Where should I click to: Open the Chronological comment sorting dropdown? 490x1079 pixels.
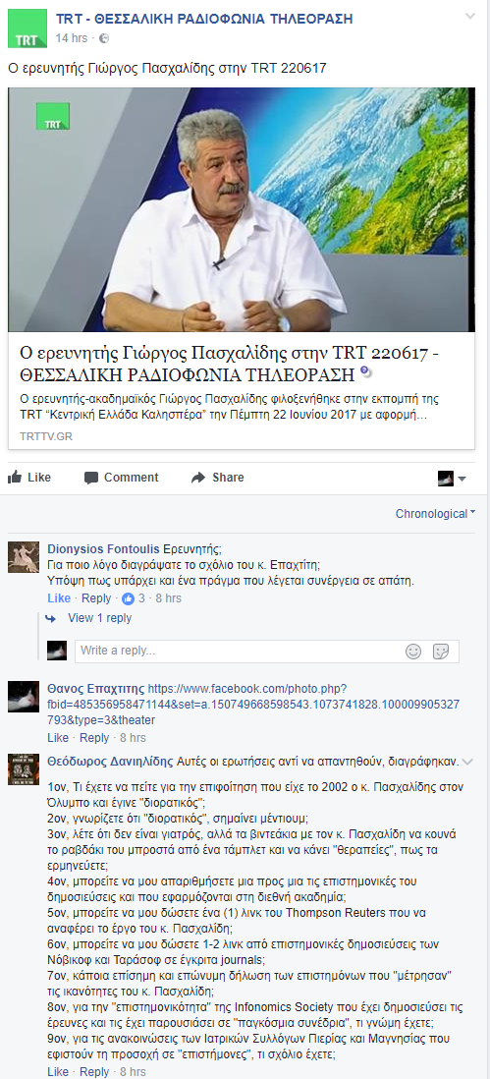(436, 513)
